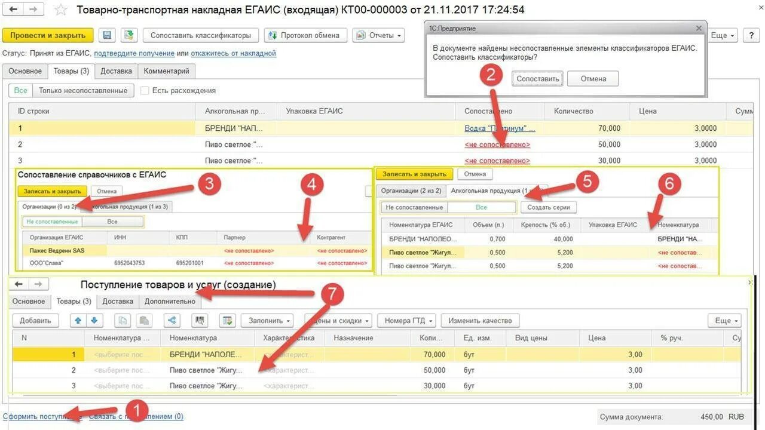Click Отмена in Сопоставление справочников

(108, 191)
